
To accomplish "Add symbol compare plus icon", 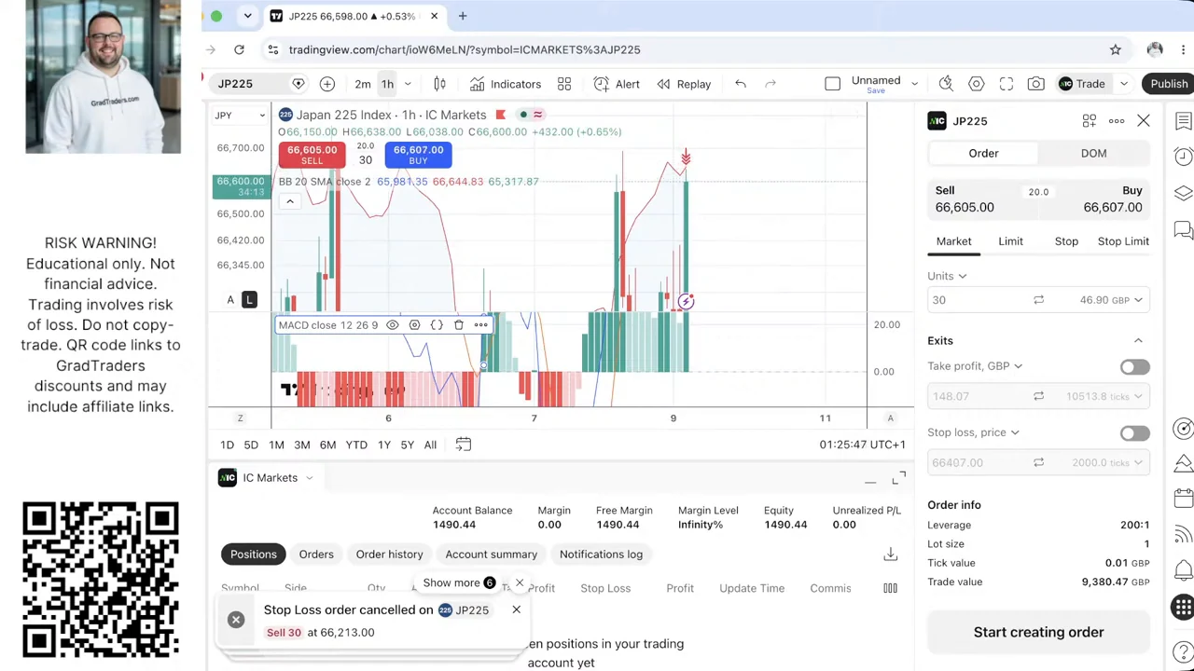I will [x=326, y=84].
